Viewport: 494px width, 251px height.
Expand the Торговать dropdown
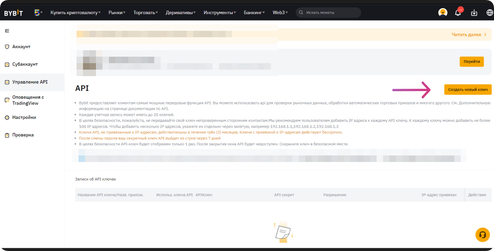click(146, 13)
